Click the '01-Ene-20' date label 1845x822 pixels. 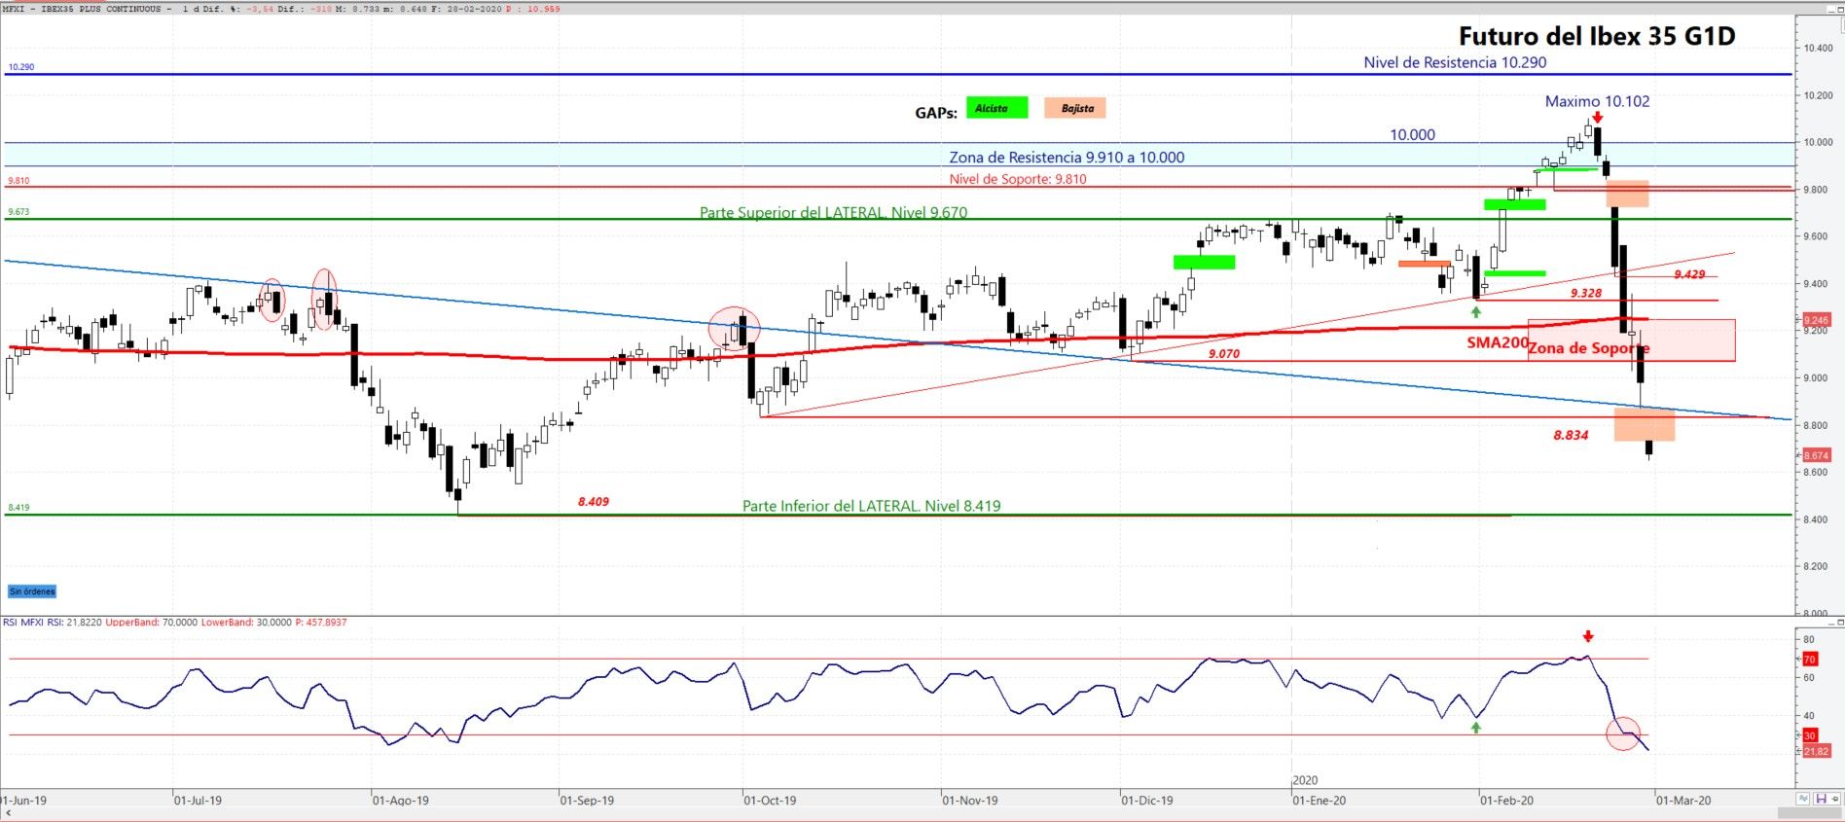(1320, 801)
